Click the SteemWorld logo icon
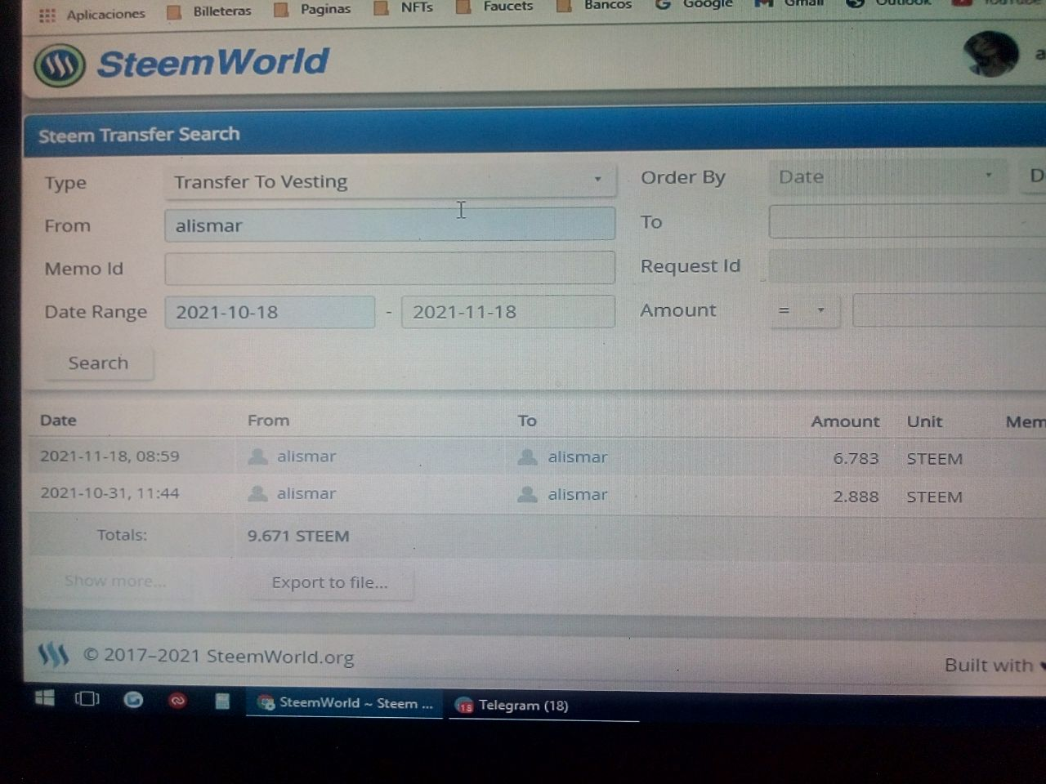The height and width of the screenshot is (784, 1046). 59,65
